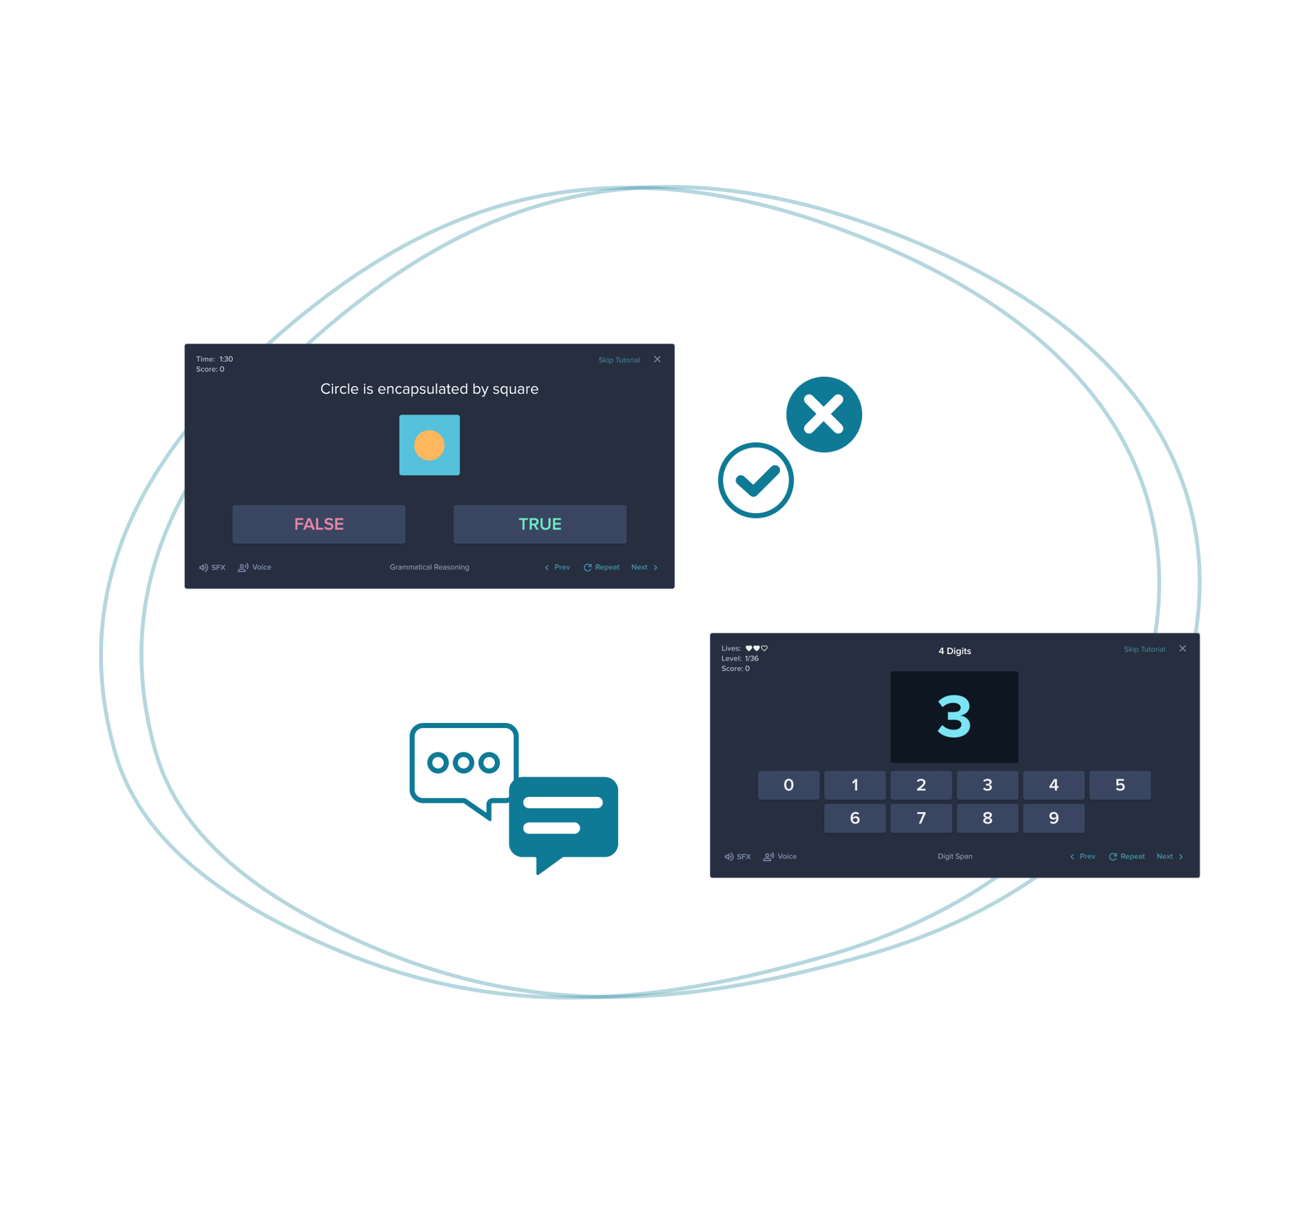Select digit 3 on number pad
The image size is (1311, 1221).
tap(985, 785)
